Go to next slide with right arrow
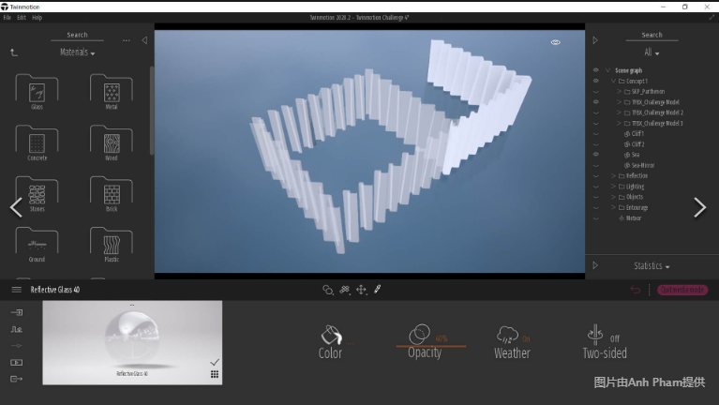Viewport: 719px width, 405px height. [699, 207]
